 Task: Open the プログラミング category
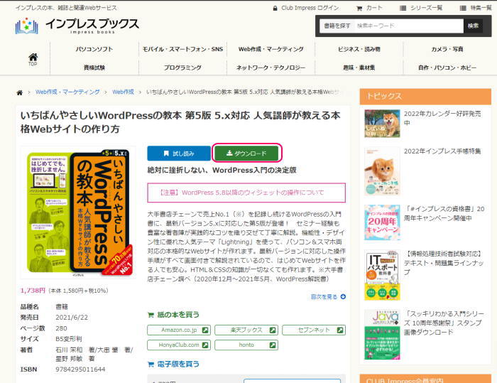click(x=182, y=68)
